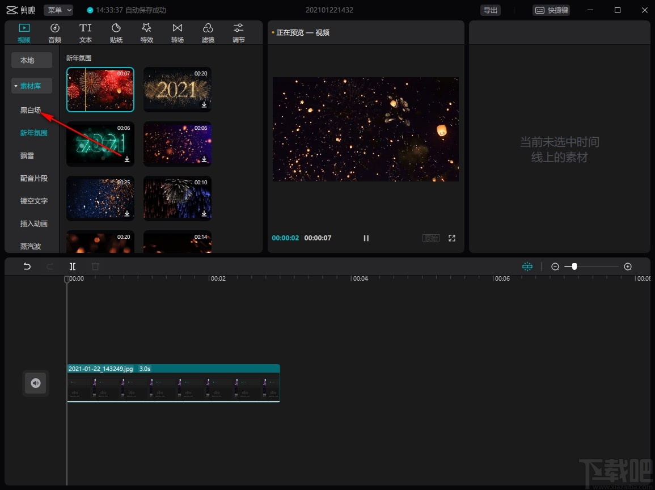Open the 音频 (Audio) tab
The image size is (655, 490).
[54, 33]
